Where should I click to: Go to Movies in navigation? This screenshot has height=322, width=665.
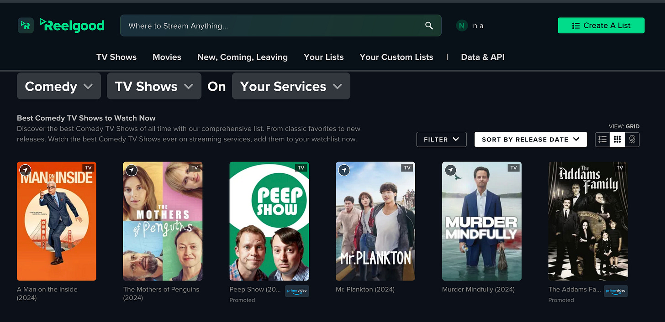(167, 57)
